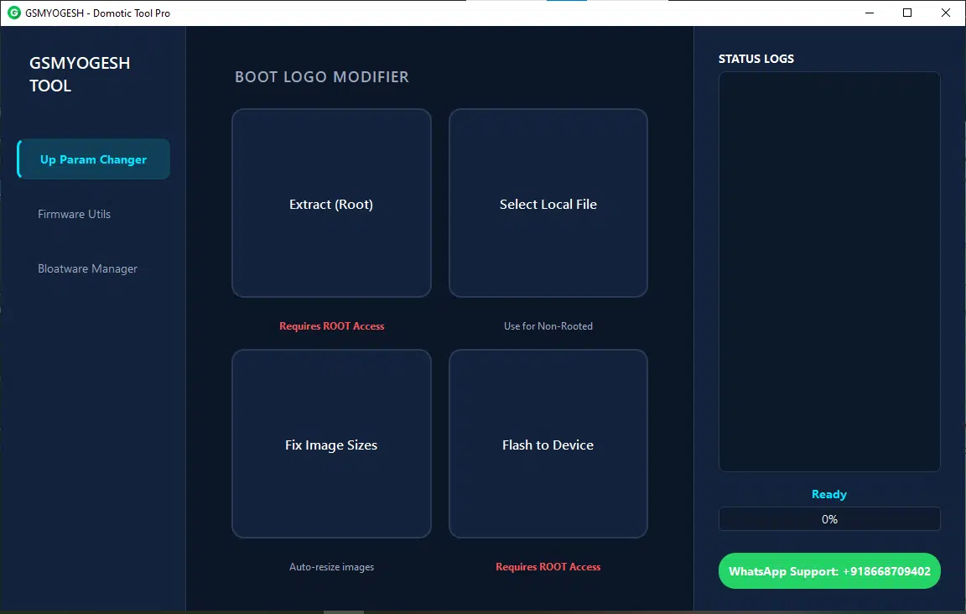The width and height of the screenshot is (966, 614).
Task: Select the Up Param Changer sidebar entry
Action: coord(92,159)
